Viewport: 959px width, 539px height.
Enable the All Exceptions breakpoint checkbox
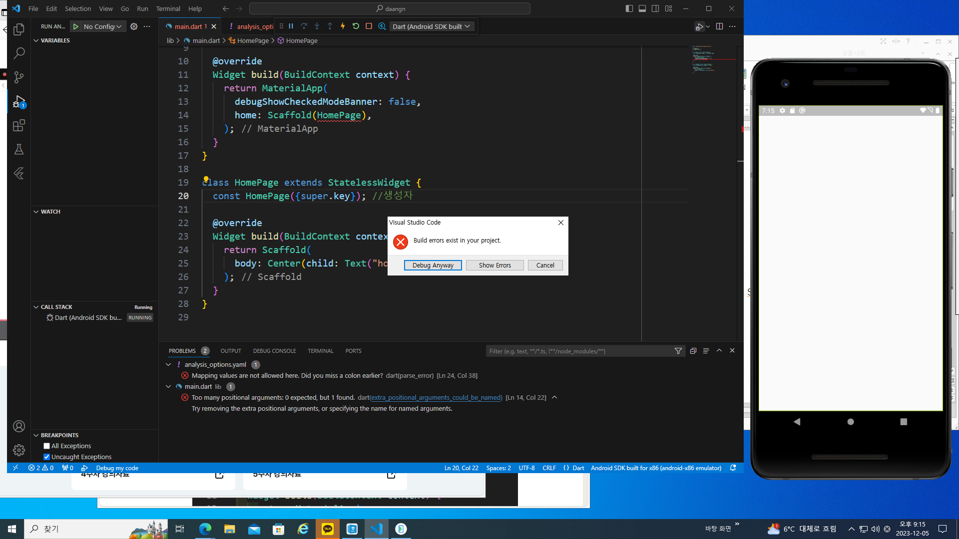pyautogui.click(x=46, y=446)
